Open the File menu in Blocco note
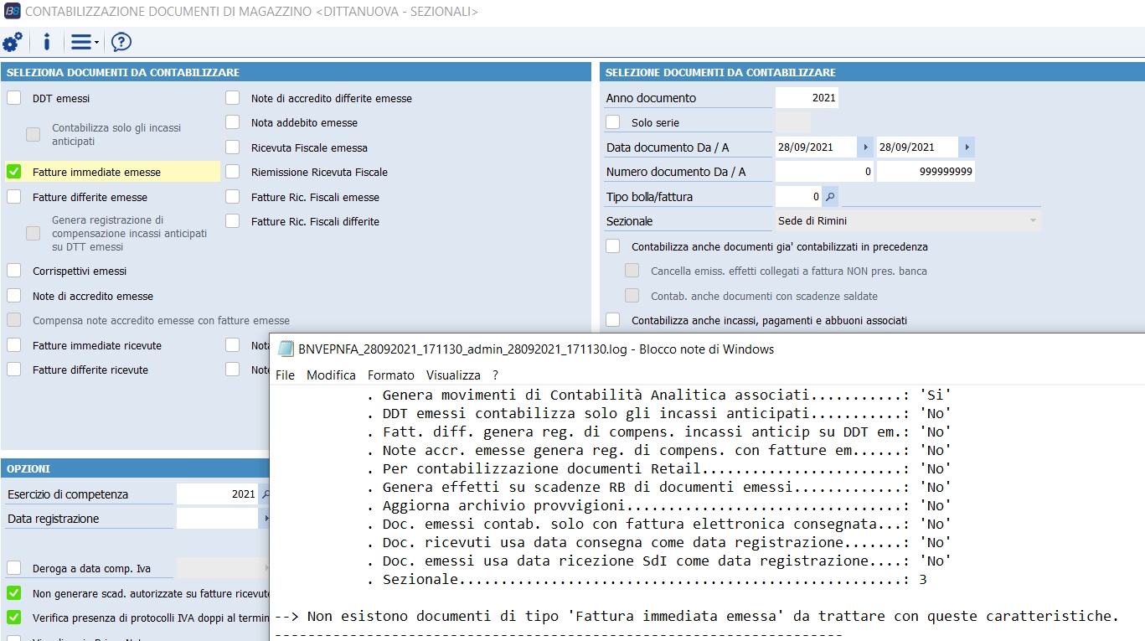 pyautogui.click(x=285, y=375)
